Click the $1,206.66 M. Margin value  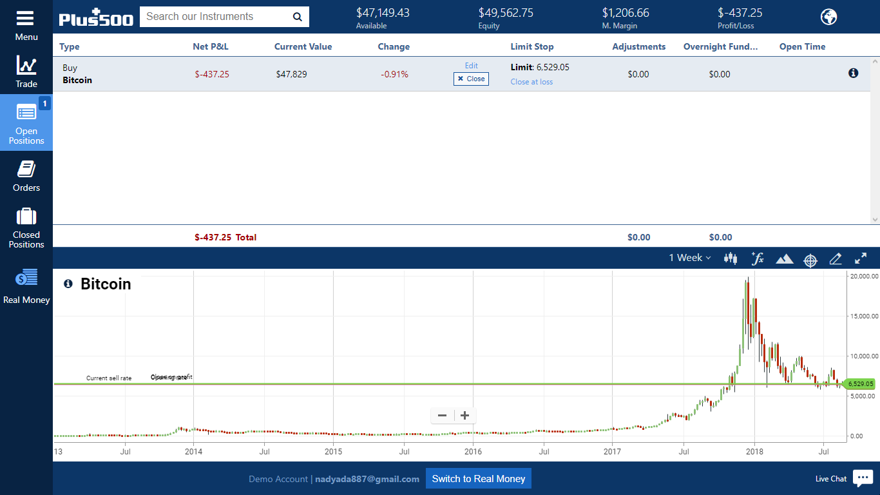tap(626, 12)
